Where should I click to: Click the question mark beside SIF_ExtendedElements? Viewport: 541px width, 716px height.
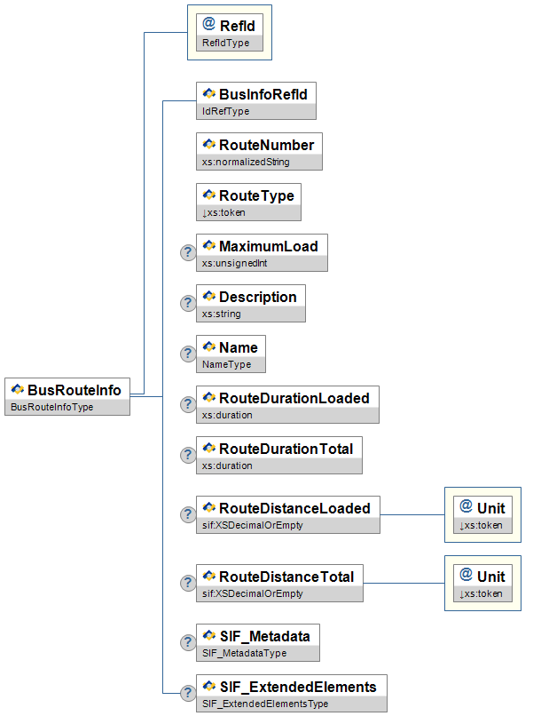[x=188, y=693]
